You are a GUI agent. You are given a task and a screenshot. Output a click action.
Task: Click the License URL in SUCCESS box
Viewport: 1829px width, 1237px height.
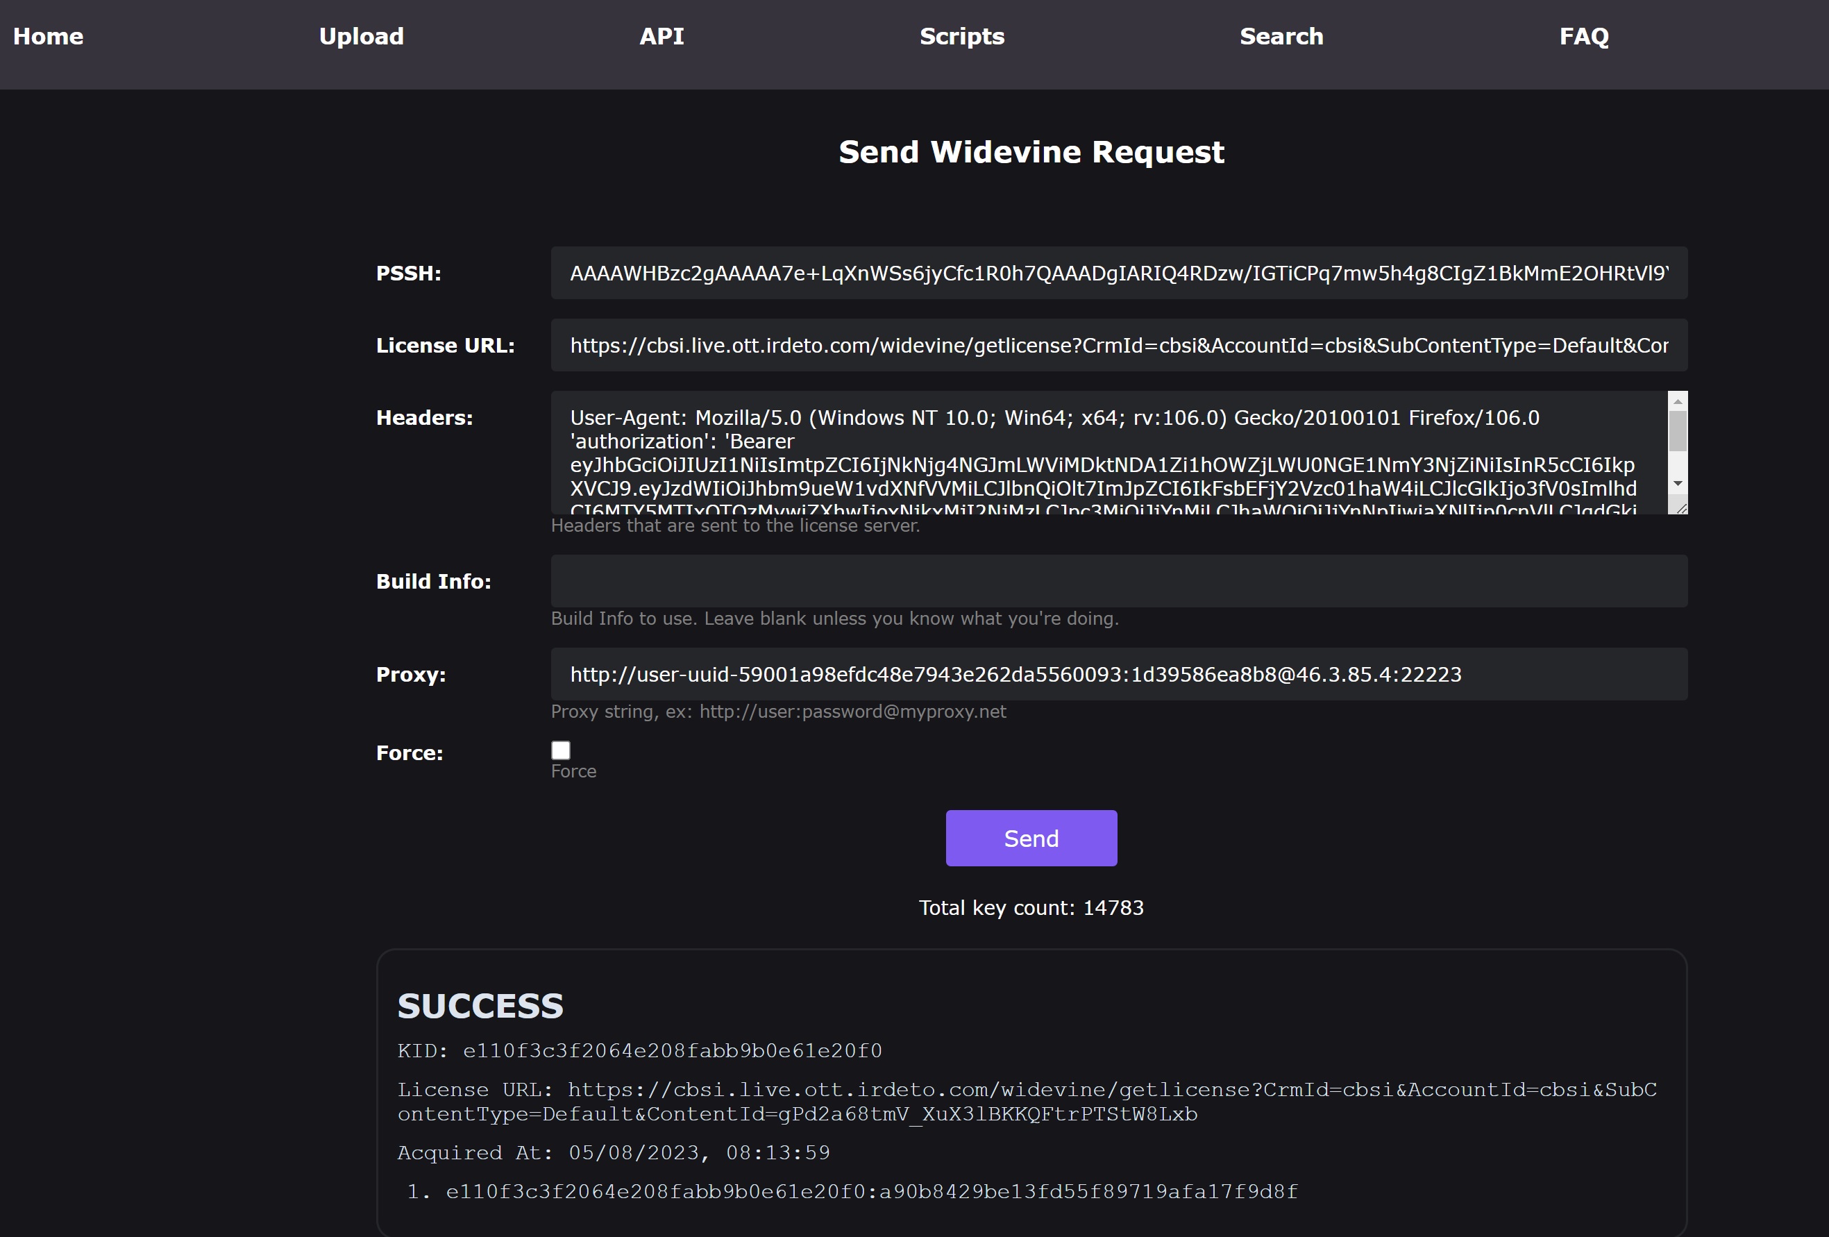[x=1027, y=1102]
